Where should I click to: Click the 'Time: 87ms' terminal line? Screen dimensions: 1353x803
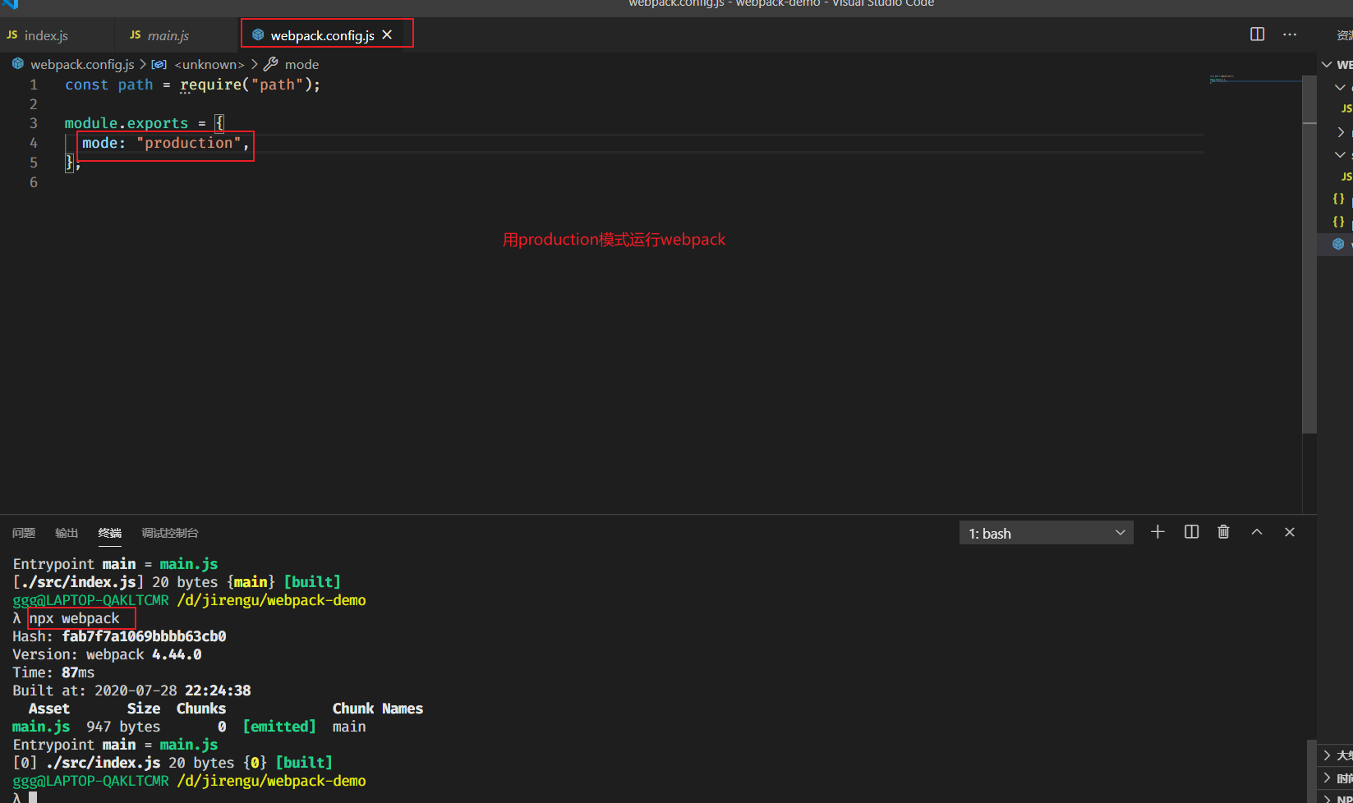coord(53,672)
